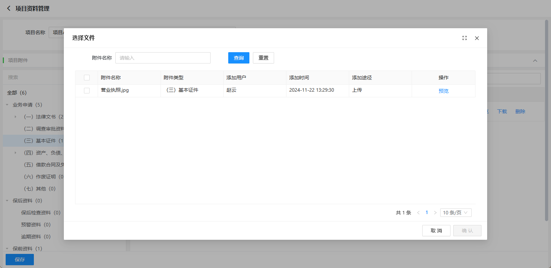
Task: Check the 营业执照.jpg row checkbox
Action: click(87, 91)
